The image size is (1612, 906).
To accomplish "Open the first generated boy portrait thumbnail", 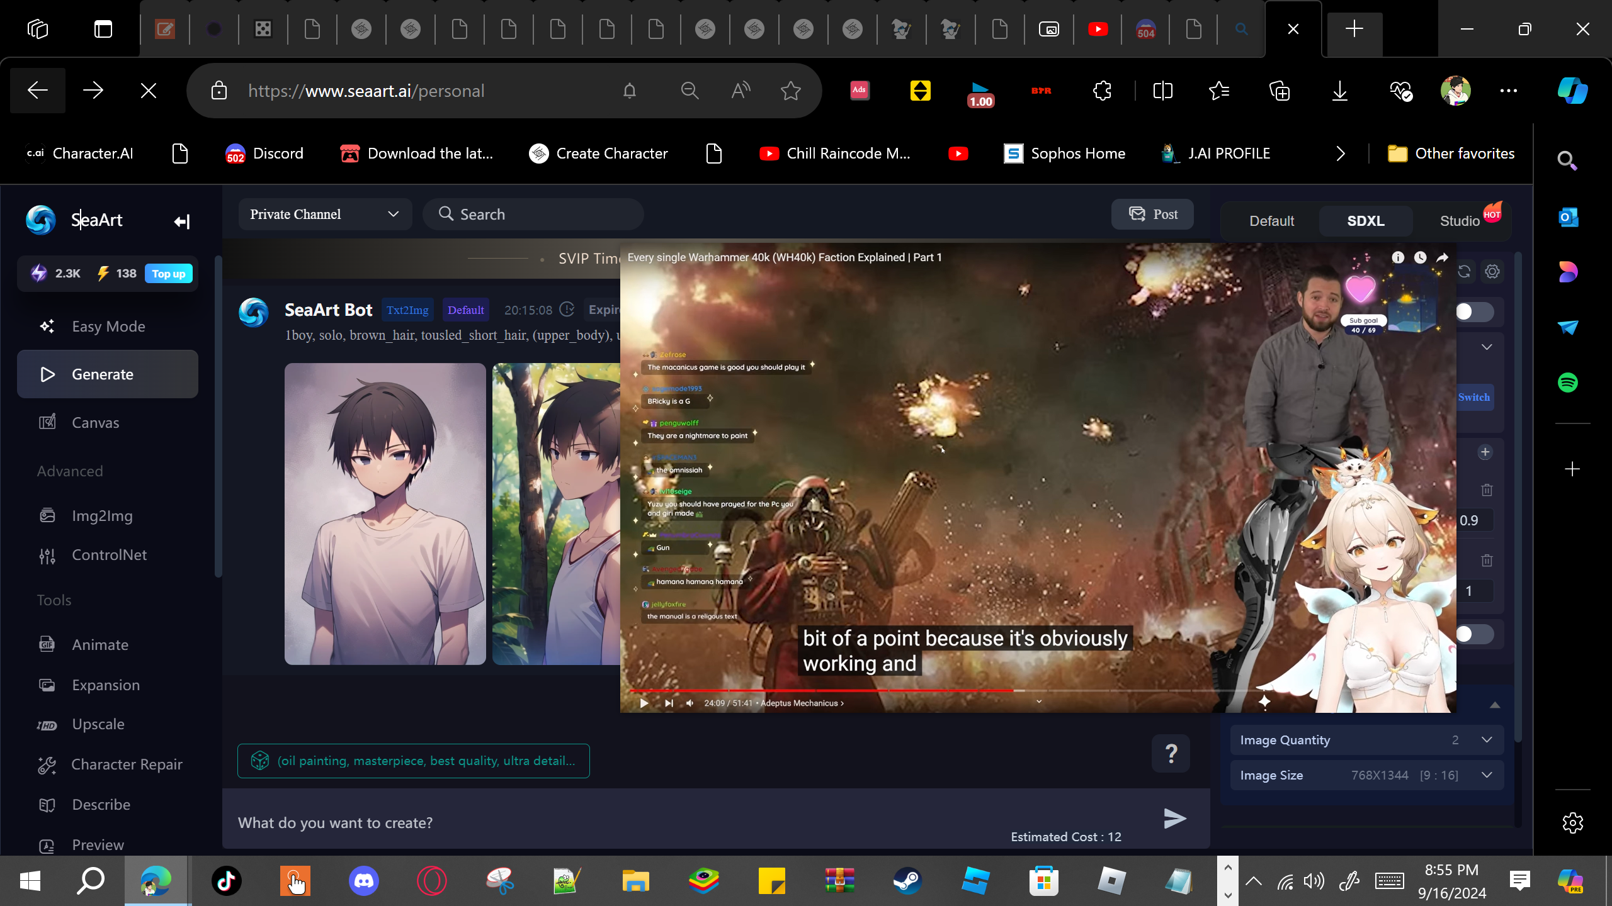I will point(385,514).
